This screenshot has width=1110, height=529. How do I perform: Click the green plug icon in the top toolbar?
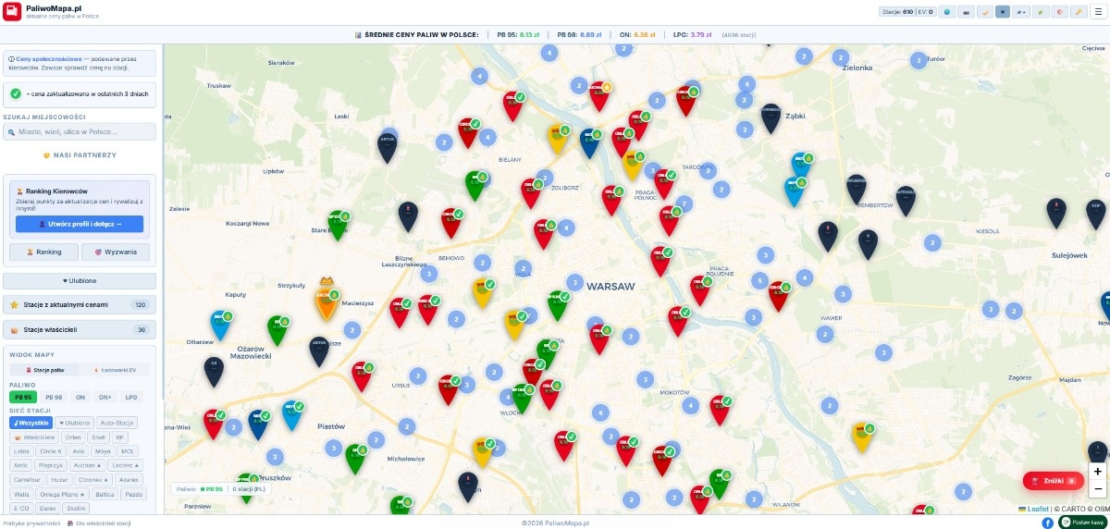pos(1041,12)
